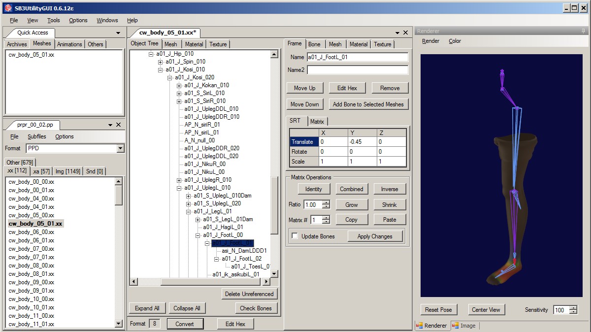Image resolution: width=591 pixels, height=332 pixels.
Task: Open the Quick Access panel dropdown arrow
Action: pyautogui.click(x=118, y=33)
